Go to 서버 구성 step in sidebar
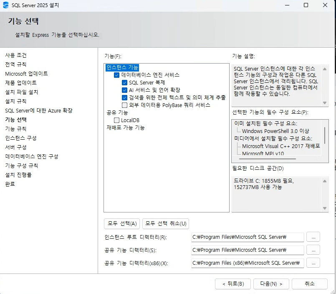 (x=16, y=147)
